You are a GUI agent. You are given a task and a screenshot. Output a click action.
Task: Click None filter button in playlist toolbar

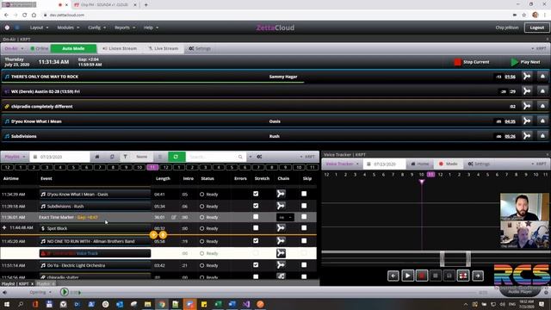pos(141,157)
